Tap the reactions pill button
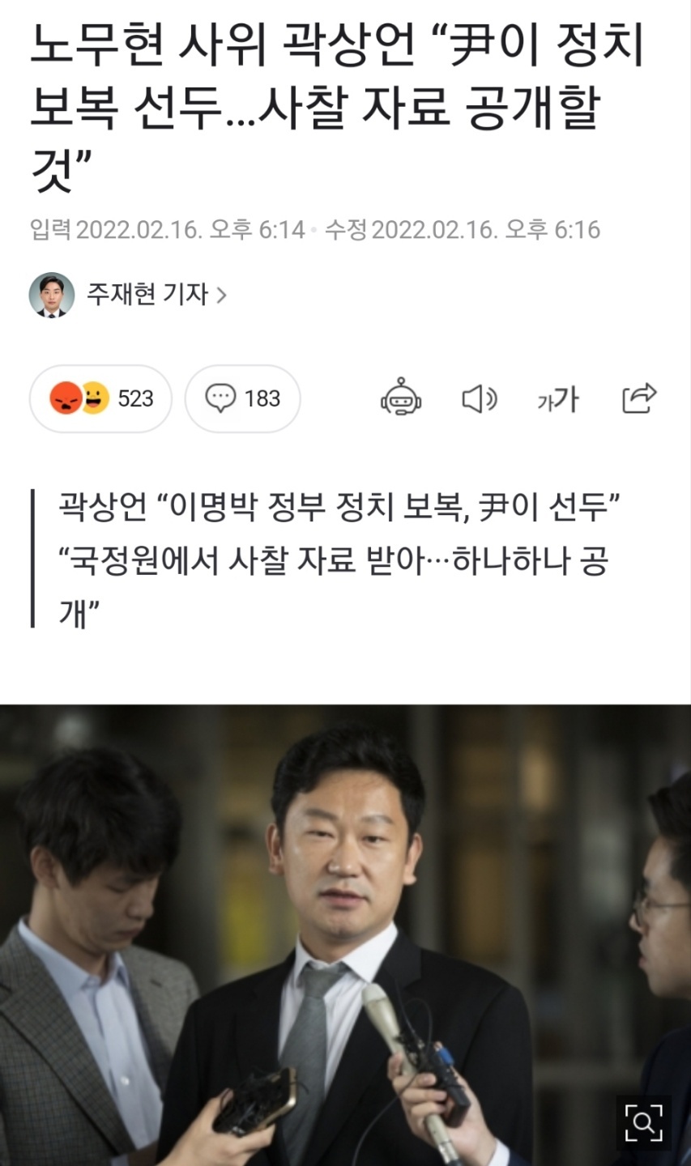 [100, 398]
